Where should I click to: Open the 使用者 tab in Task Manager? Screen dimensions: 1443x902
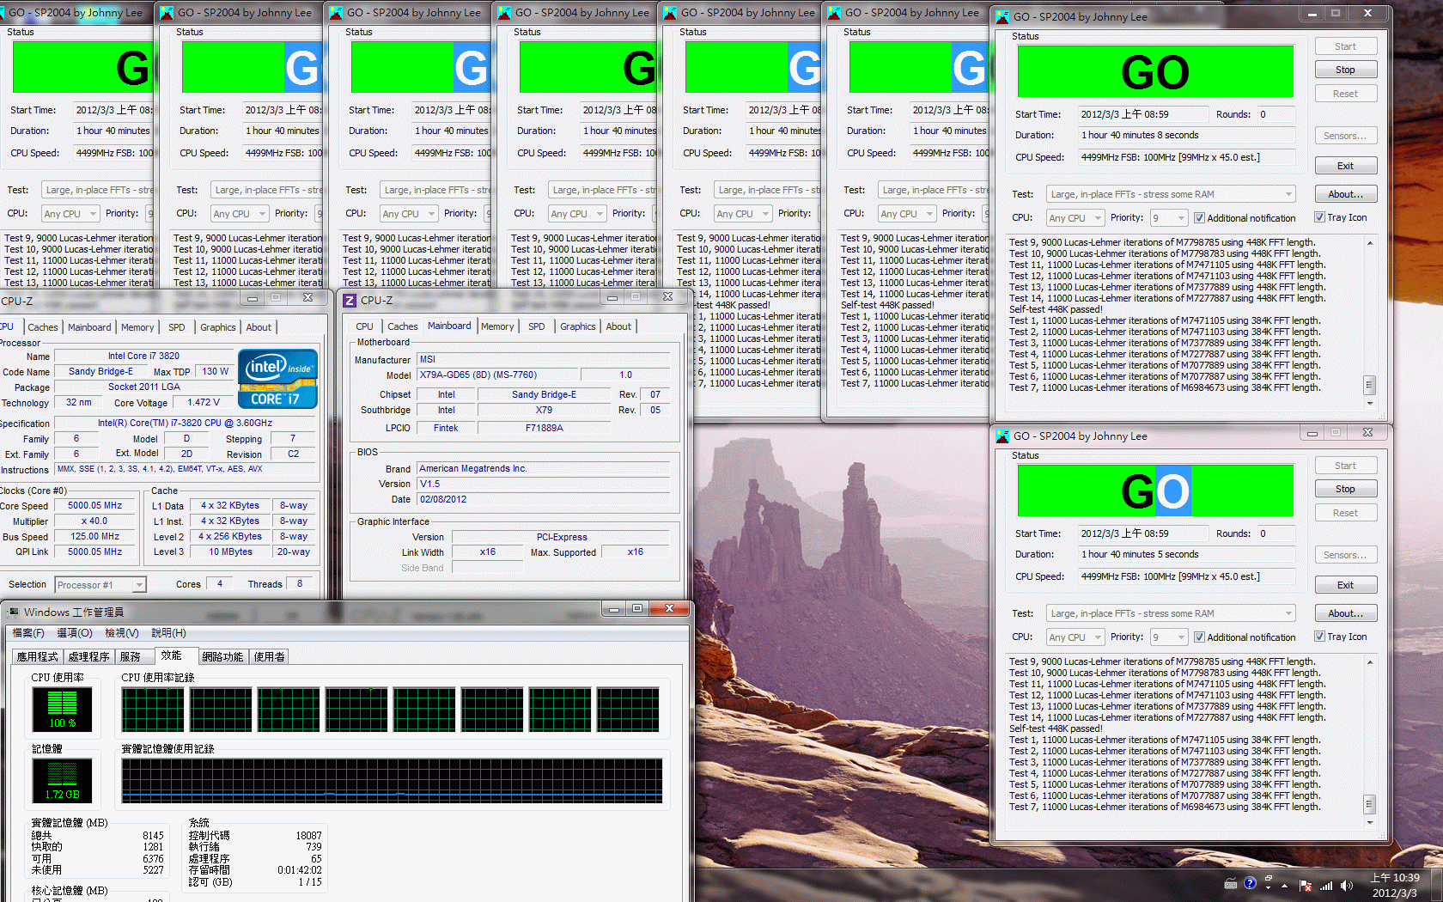point(269,656)
